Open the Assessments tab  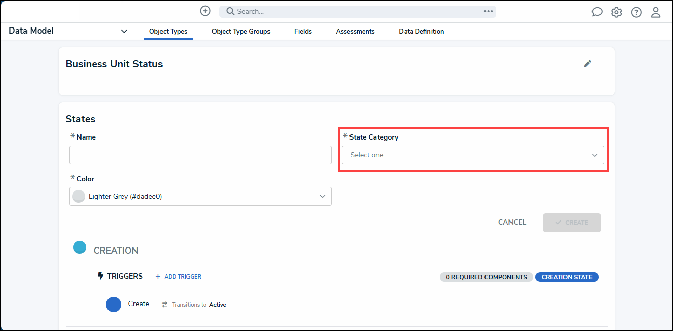click(x=355, y=32)
